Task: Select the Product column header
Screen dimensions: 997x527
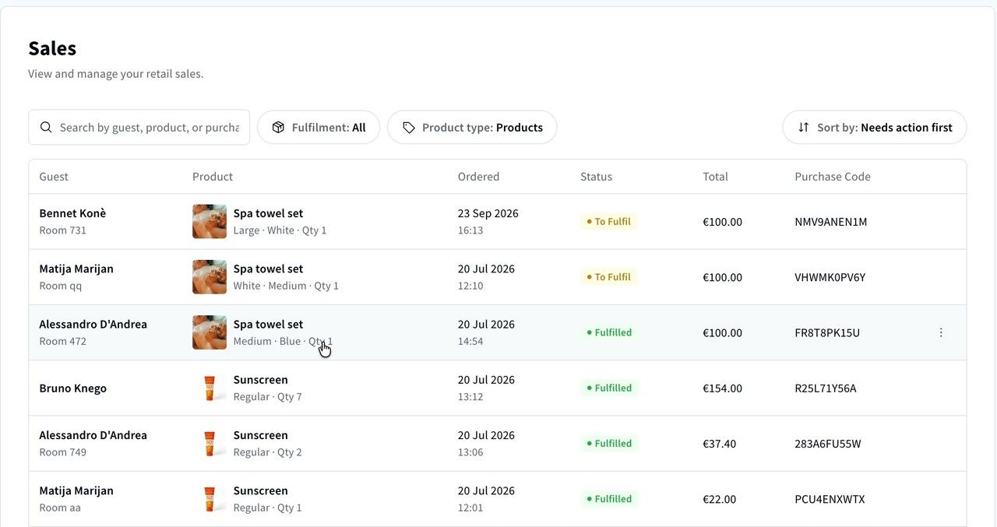Action: (213, 177)
